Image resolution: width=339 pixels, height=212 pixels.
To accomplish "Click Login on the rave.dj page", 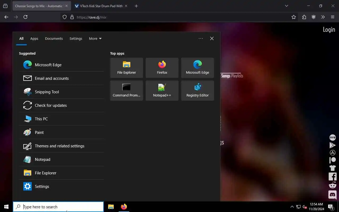I will [329, 29].
